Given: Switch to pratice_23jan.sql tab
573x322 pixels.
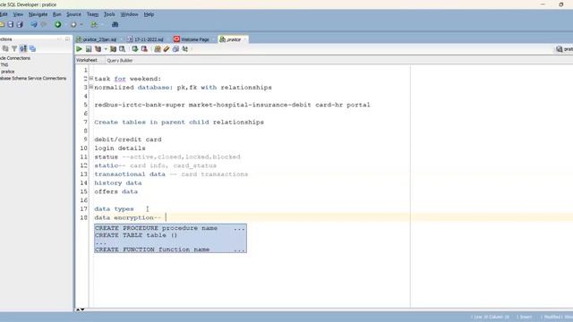Looking at the screenshot, I should (99, 39).
